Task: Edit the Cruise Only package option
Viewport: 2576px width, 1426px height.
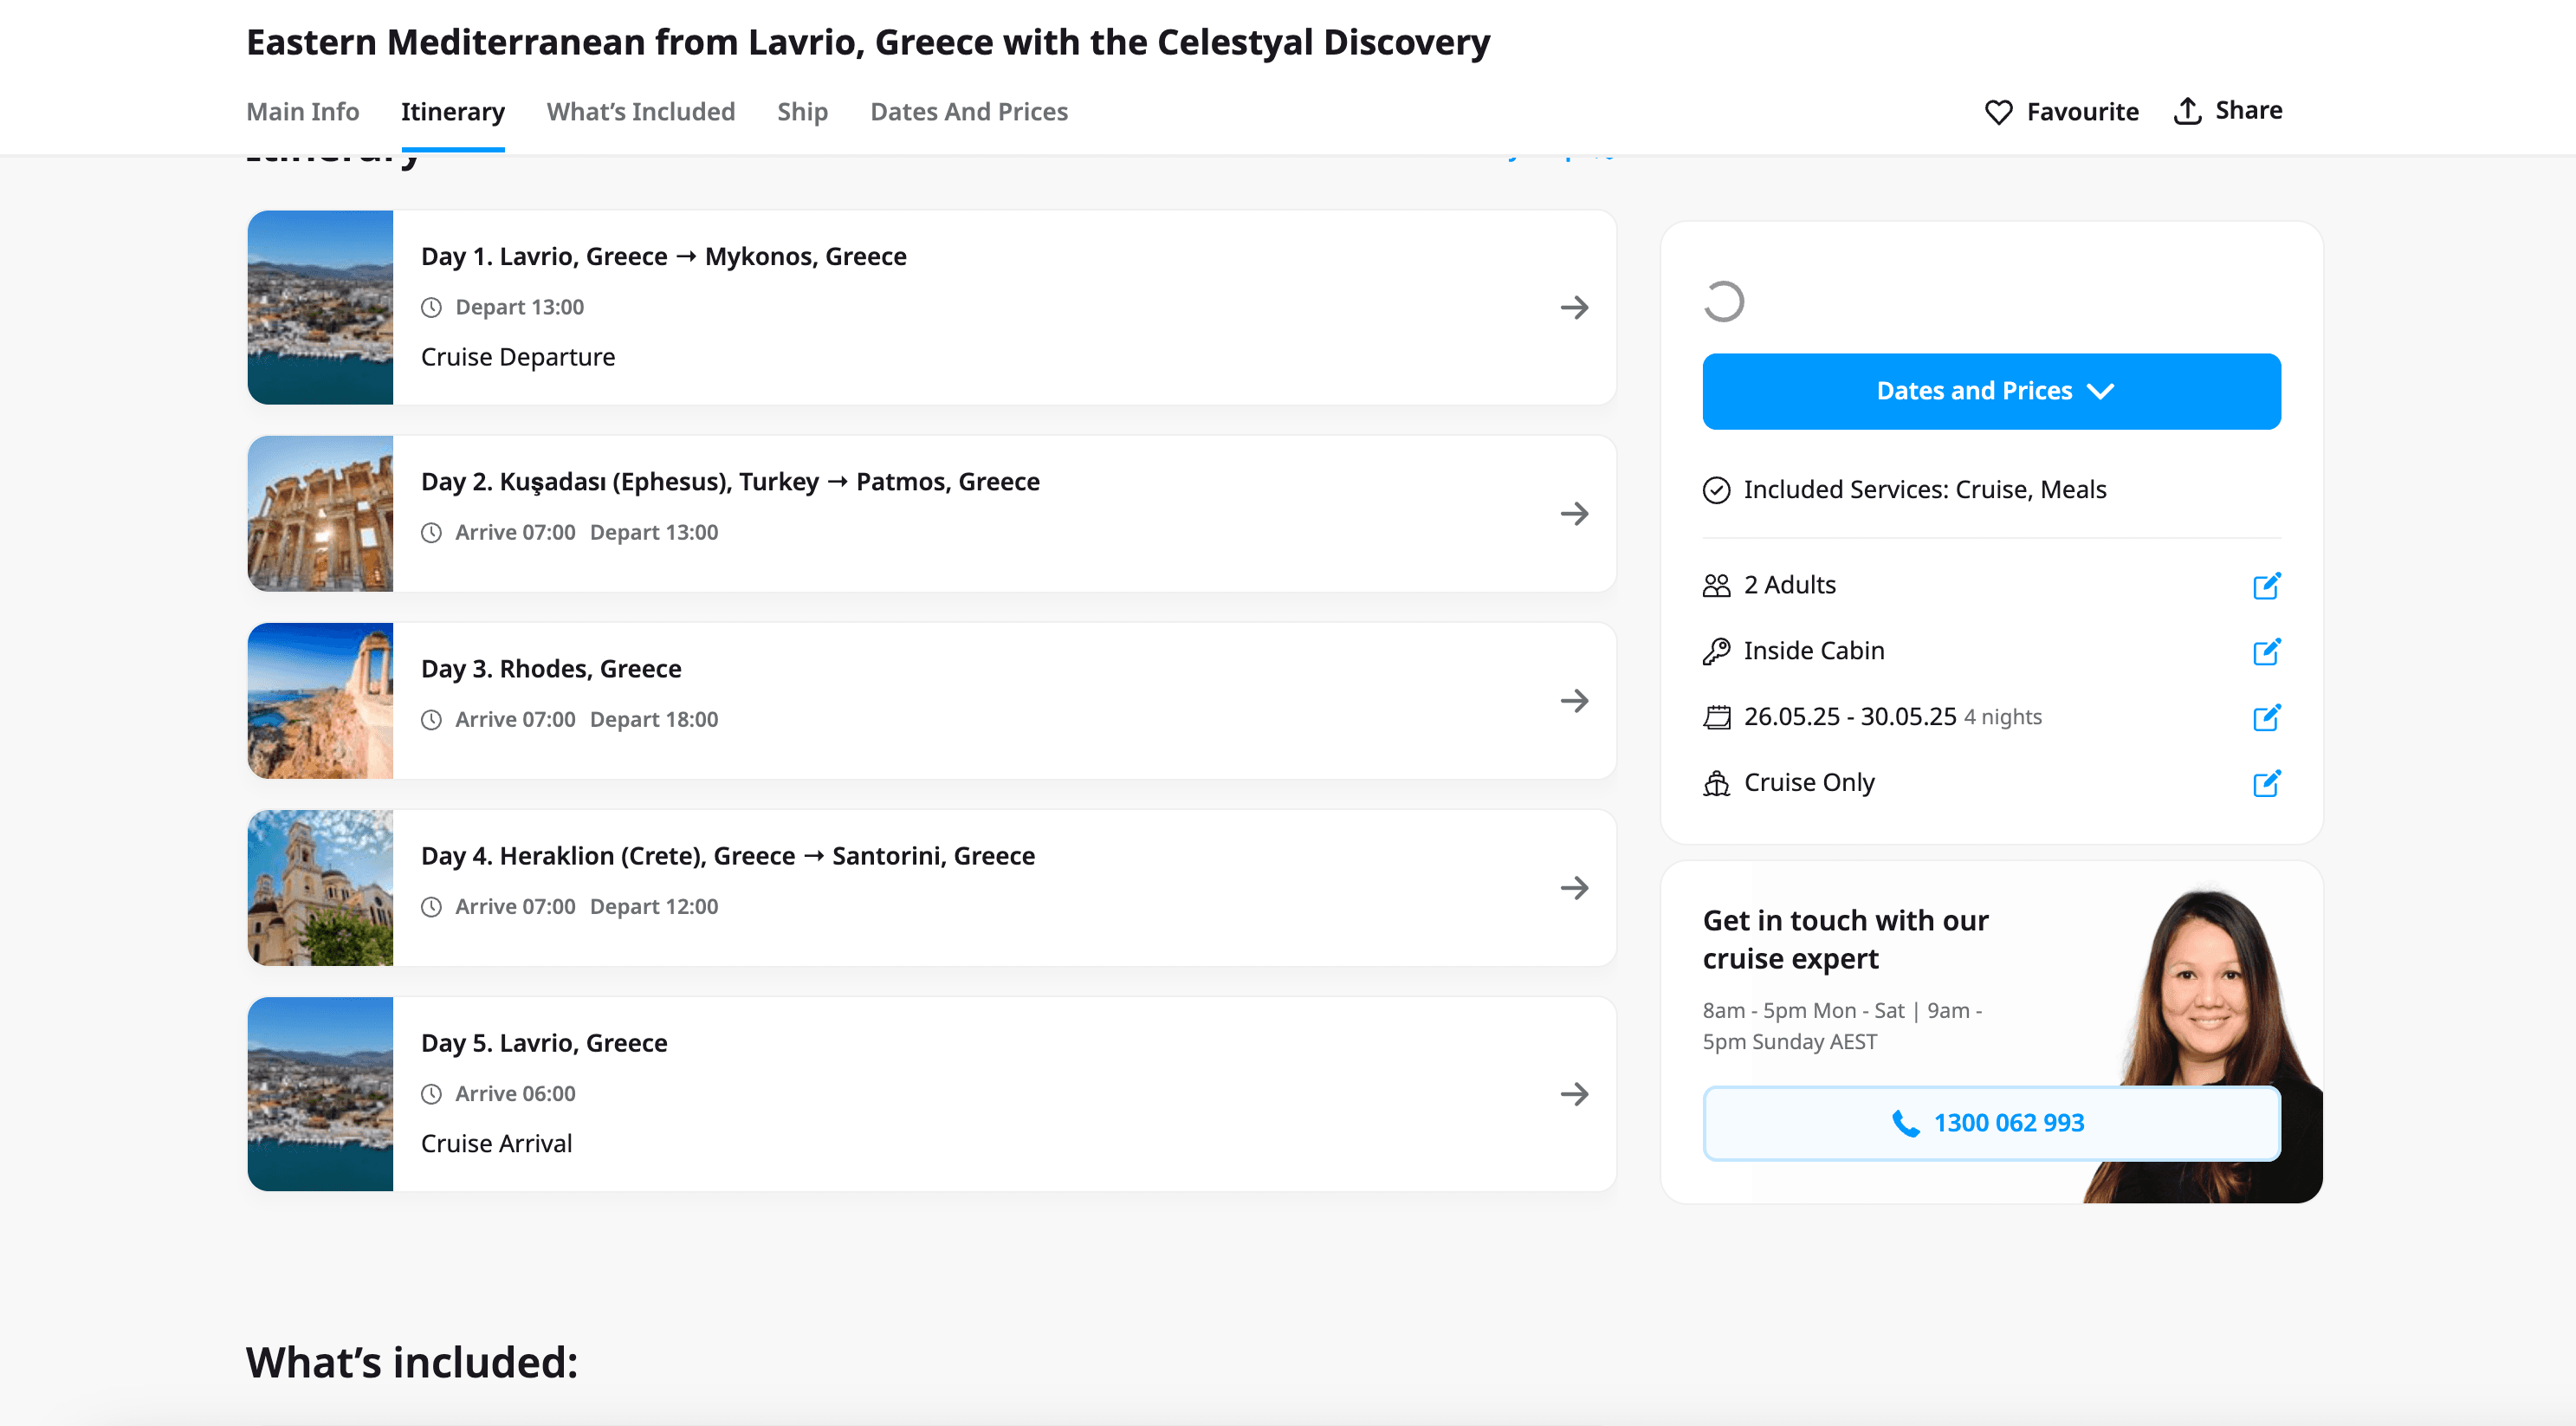Action: 2265,783
